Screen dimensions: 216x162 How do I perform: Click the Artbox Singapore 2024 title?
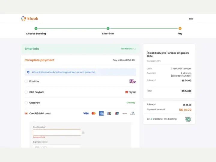coord(168,54)
